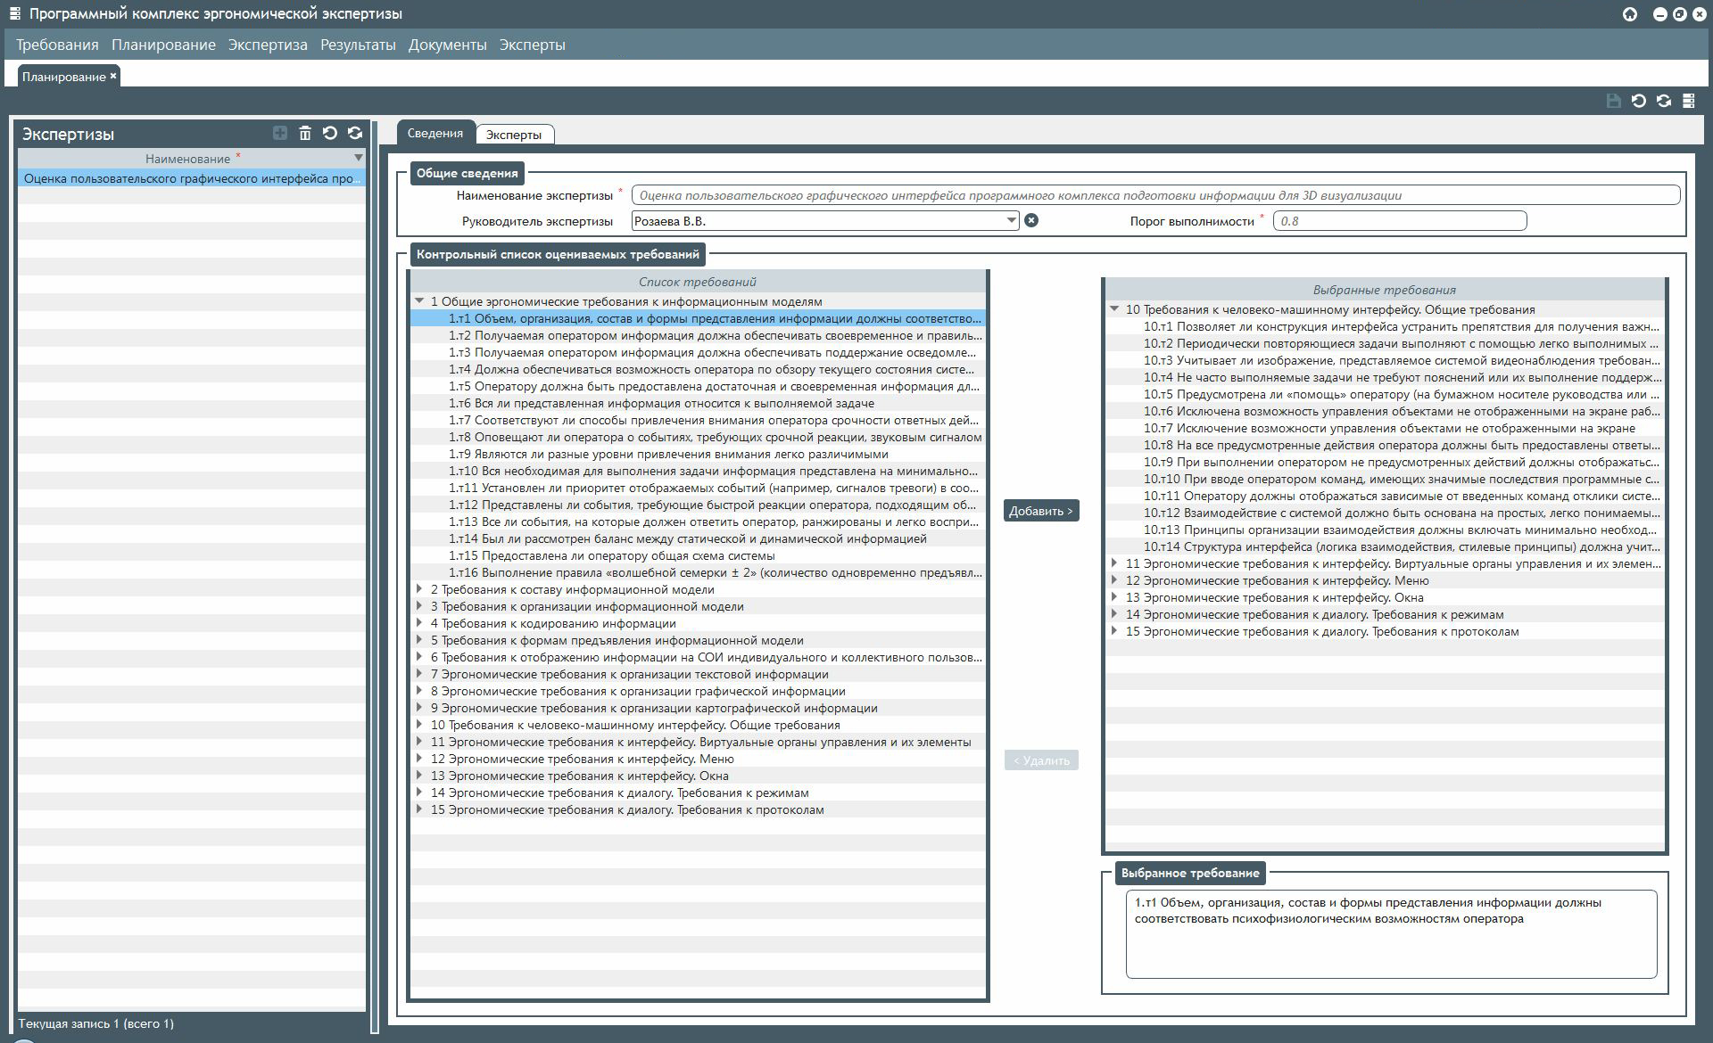The image size is (1713, 1043).
Task: Expand group 15 in Выбранные требования
Action: [1114, 631]
